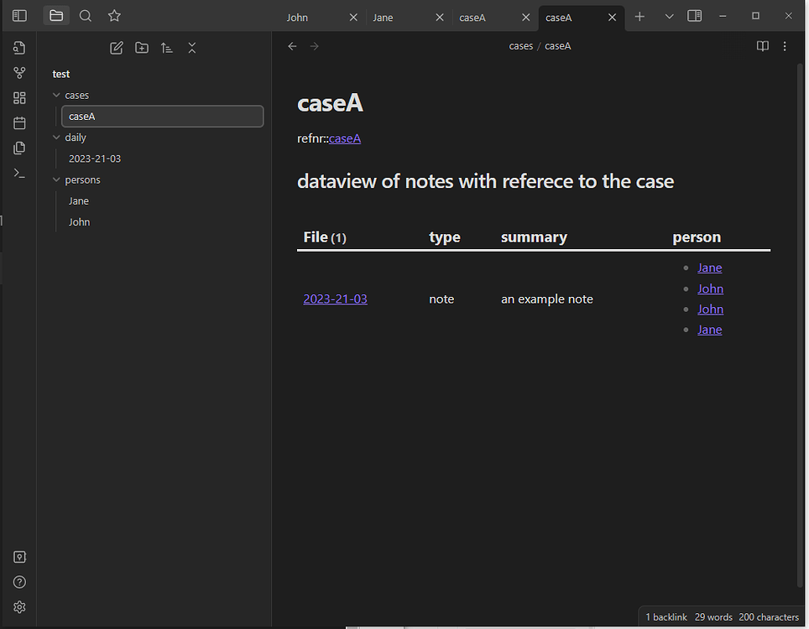Viewport: 809px width, 629px height.
Task: Switch to the Jane tab
Action: tap(384, 18)
